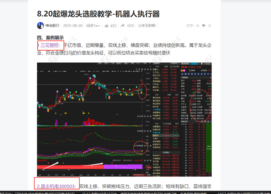Click the publish date 2025-08-20
The image size is (271, 194).
[73, 26]
